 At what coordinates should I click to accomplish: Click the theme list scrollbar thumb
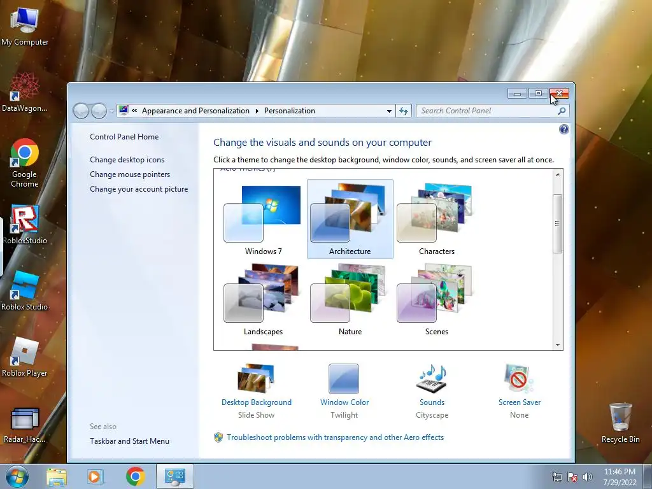[x=558, y=223]
